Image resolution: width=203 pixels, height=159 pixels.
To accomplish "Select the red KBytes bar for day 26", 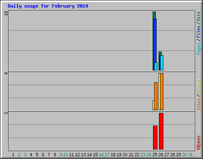I will [x=161, y=131].
